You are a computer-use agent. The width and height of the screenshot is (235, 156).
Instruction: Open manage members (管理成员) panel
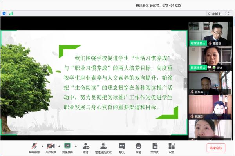tap(103, 148)
